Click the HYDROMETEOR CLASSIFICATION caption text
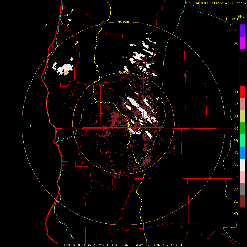Screen dimensions: 247x247 (x=96, y=245)
